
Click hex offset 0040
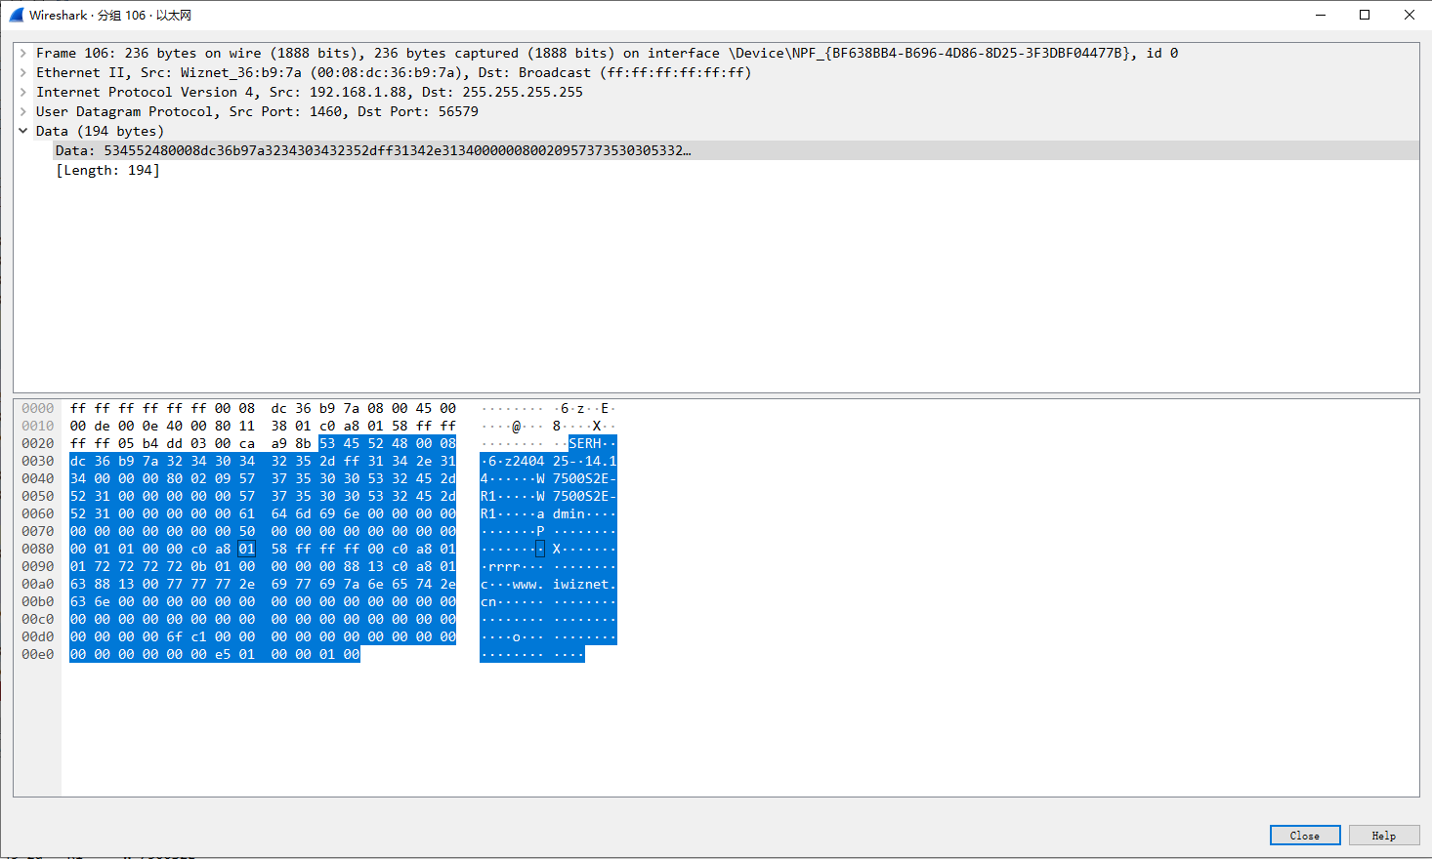[38, 478]
